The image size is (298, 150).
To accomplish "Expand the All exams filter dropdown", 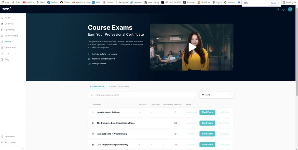I will pyautogui.click(x=216, y=95).
